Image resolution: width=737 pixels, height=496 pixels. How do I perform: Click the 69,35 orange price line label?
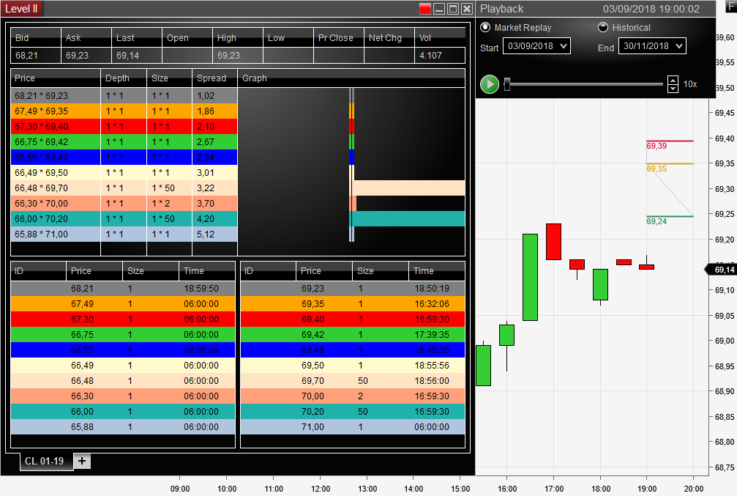tap(656, 169)
